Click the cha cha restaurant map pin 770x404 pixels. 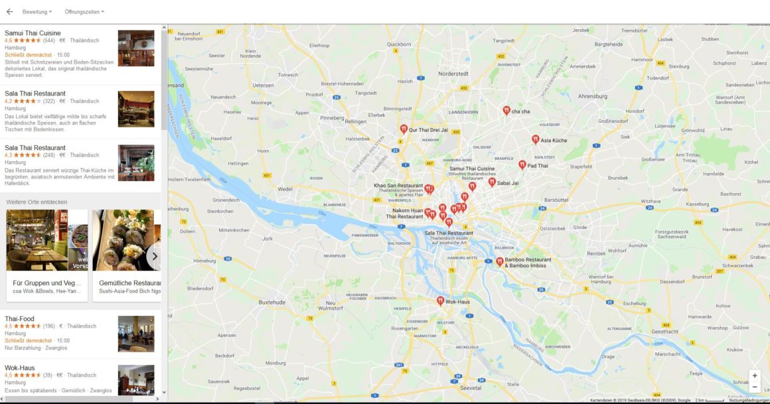click(506, 110)
